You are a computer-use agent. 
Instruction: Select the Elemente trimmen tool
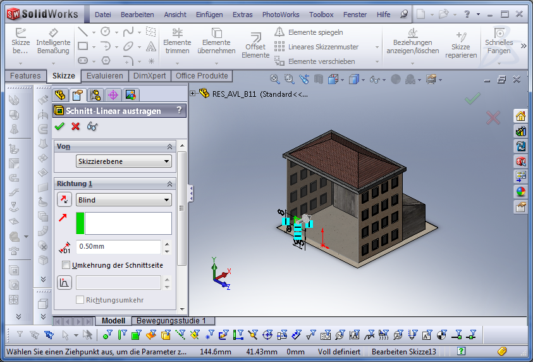pyautogui.click(x=177, y=41)
